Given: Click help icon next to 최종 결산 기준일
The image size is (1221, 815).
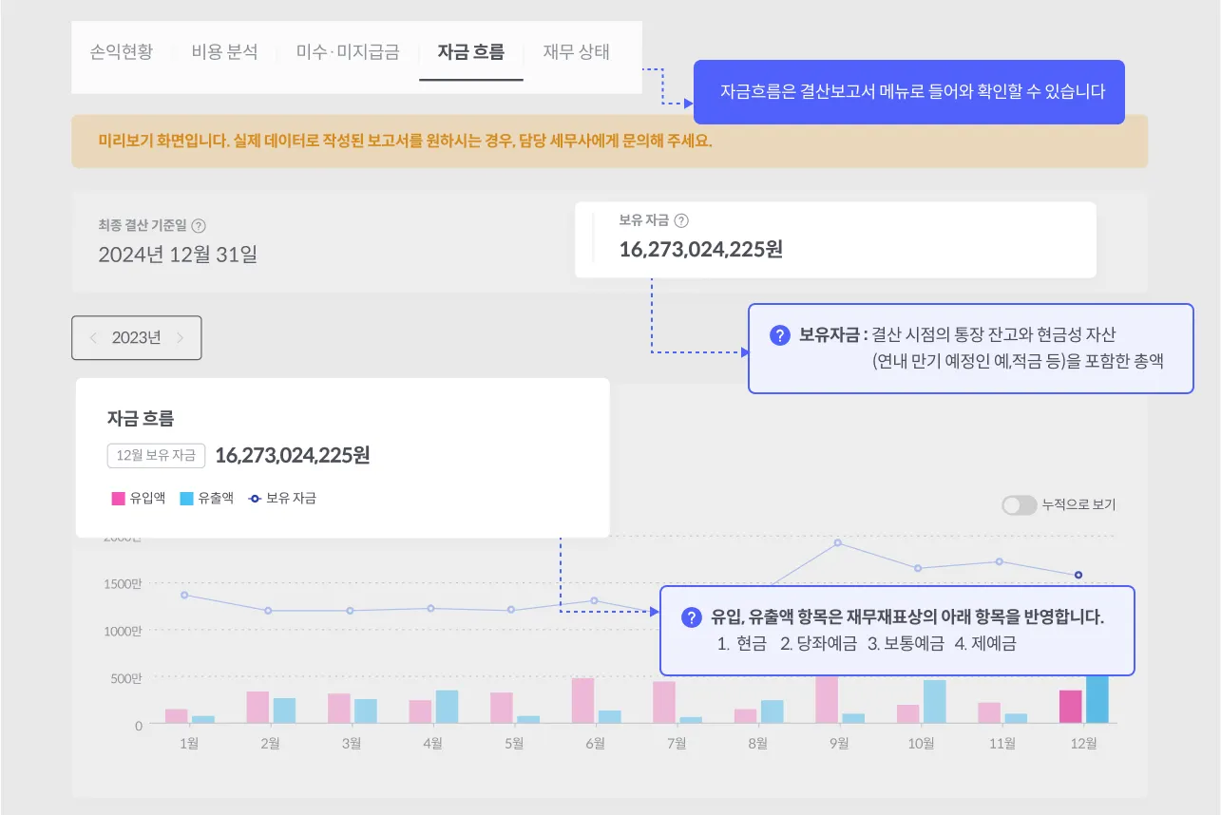Looking at the screenshot, I should tap(199, 226).
